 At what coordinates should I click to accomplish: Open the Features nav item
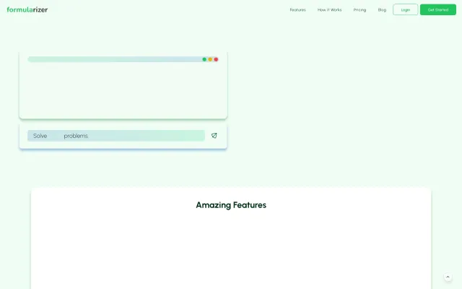[297, 10]
